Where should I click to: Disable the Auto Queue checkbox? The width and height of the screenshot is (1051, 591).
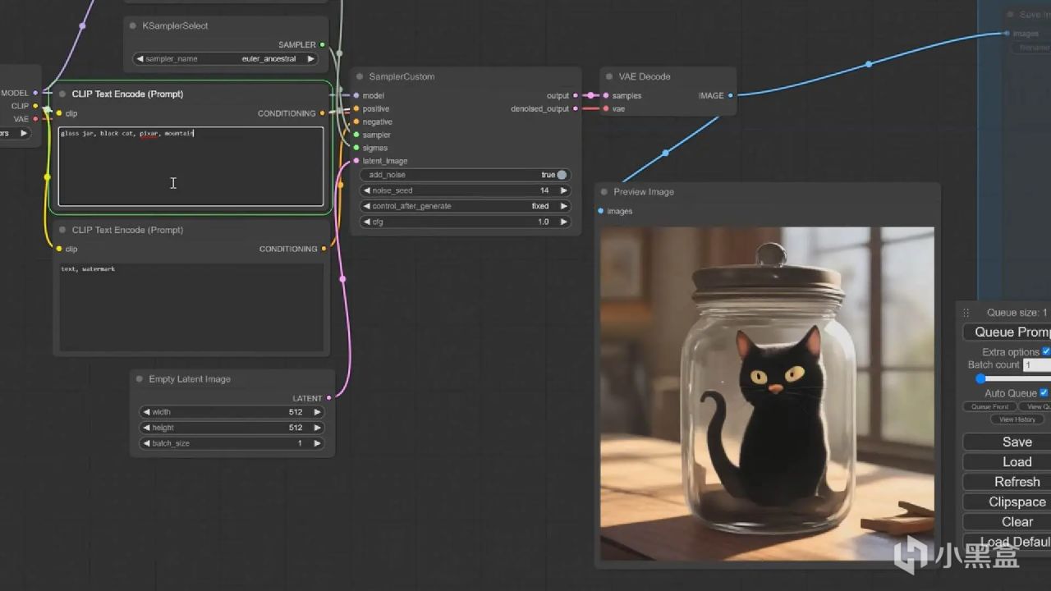click(x=1044, y=393)
